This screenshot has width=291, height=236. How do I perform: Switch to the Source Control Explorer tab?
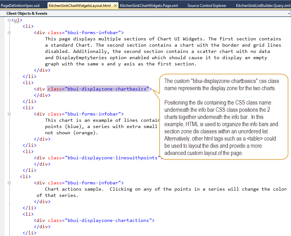pyautogui.click(x=207, y=6)
